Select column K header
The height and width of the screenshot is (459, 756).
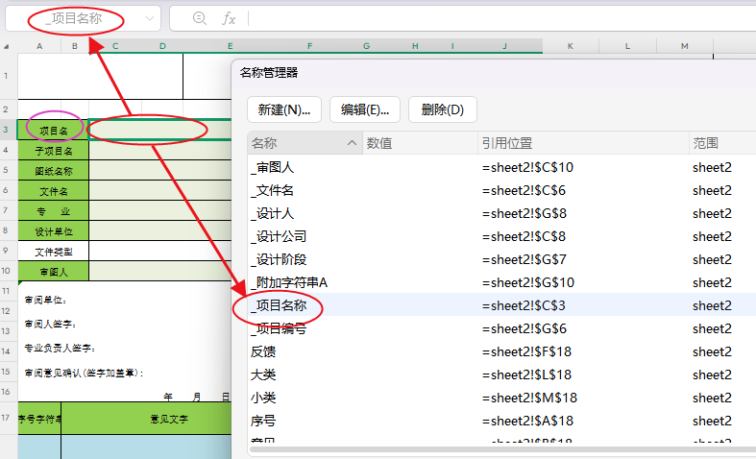click(571, 46)
